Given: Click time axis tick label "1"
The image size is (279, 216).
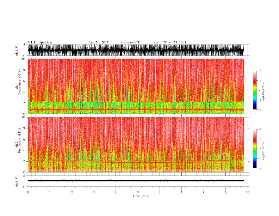Looking at the screenshot, I should [50, 192].
